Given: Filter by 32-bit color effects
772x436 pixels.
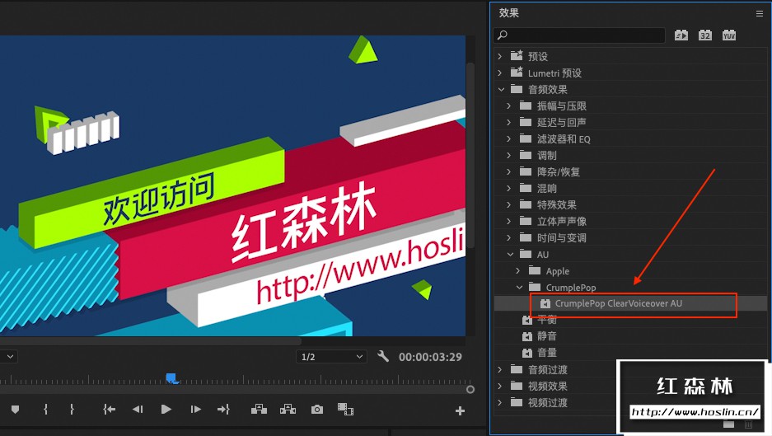Looking at the screenshot, I should coord(705,35).
